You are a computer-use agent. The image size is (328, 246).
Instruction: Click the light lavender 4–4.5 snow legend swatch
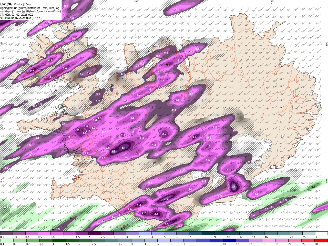[x=145, y=233]
